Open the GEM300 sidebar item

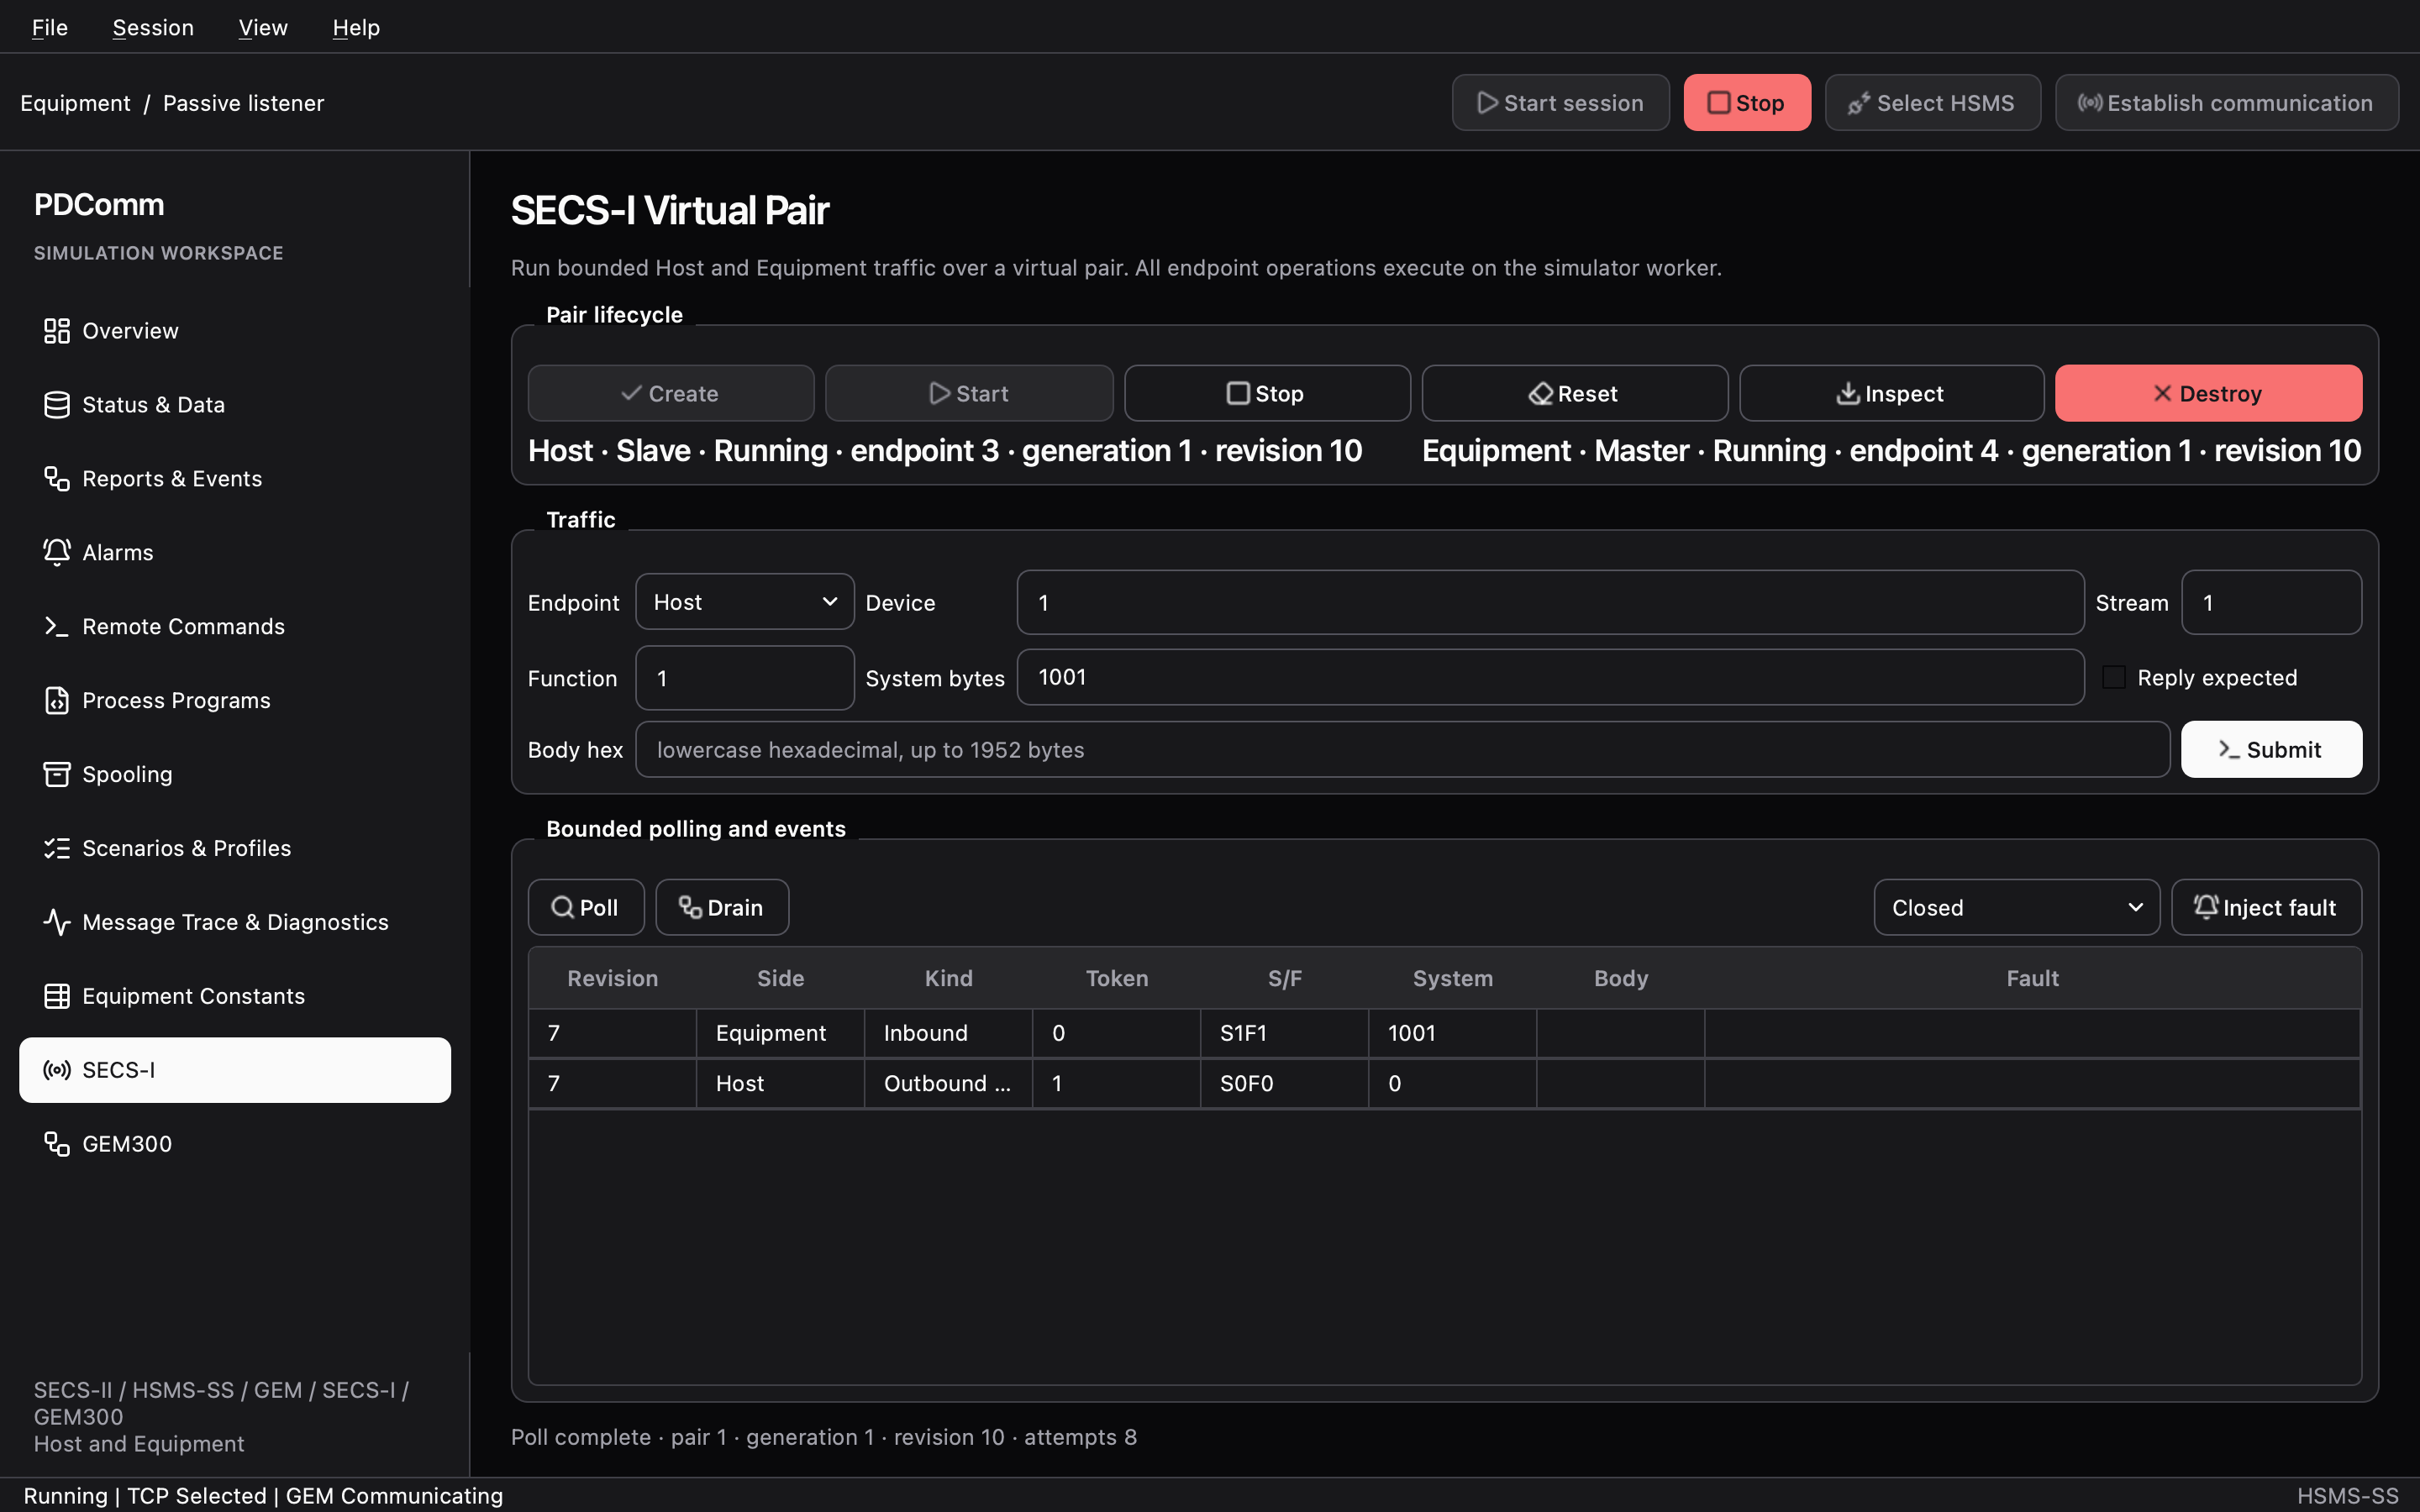click(x=235, y=1144)
